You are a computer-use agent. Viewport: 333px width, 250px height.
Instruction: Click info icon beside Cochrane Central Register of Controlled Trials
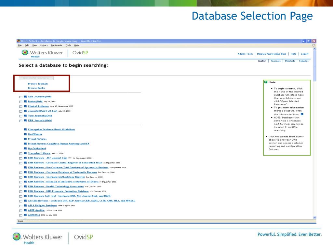(25, 163)
